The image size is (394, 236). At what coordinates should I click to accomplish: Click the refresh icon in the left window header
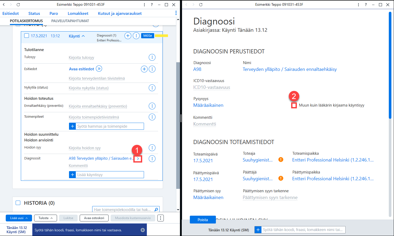(18, 5)
